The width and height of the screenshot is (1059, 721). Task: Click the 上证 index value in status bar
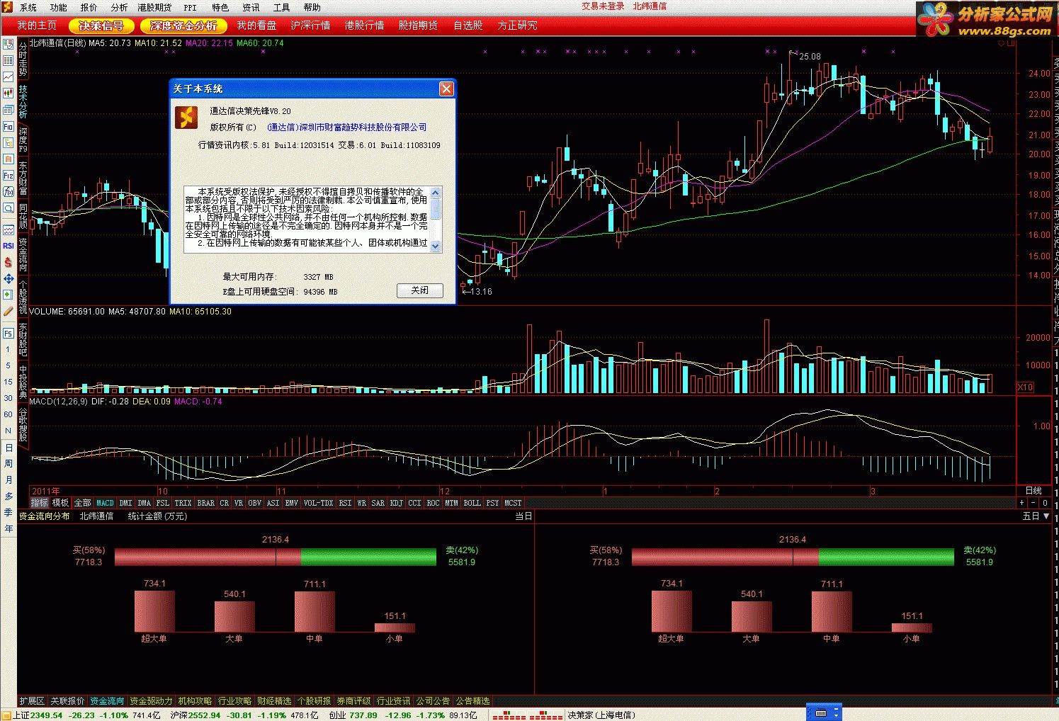(x=46, y=715)
